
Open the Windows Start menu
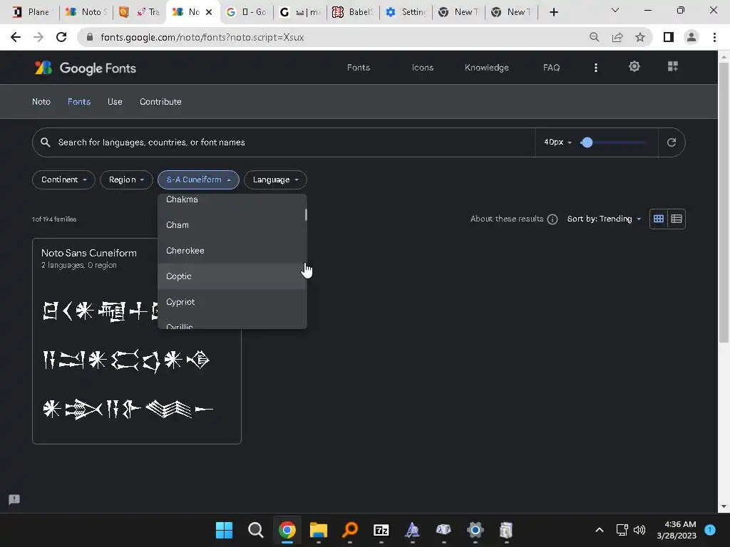pyautogui.click(x=224, y=530)
